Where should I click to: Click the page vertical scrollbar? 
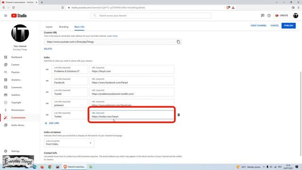click(x=301, y=114)
